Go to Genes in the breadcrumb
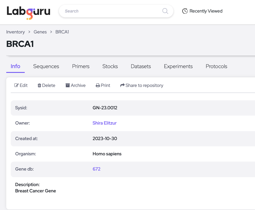Screen dimensions: 255x210 (40, 32)
